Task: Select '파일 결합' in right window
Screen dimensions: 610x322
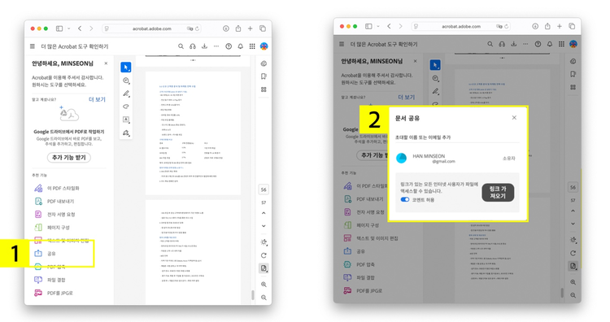Action: pos(359,277)
